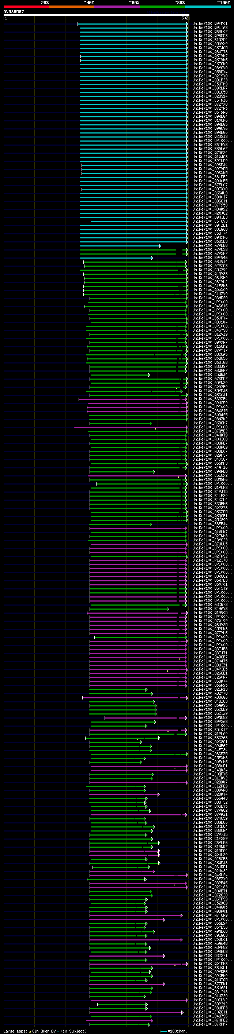The height and width of the screenshot is (1034, 234).
Task: Click the short cyan alignment bar for UniRef100_A7PDE8
Action: pos(120,246)
